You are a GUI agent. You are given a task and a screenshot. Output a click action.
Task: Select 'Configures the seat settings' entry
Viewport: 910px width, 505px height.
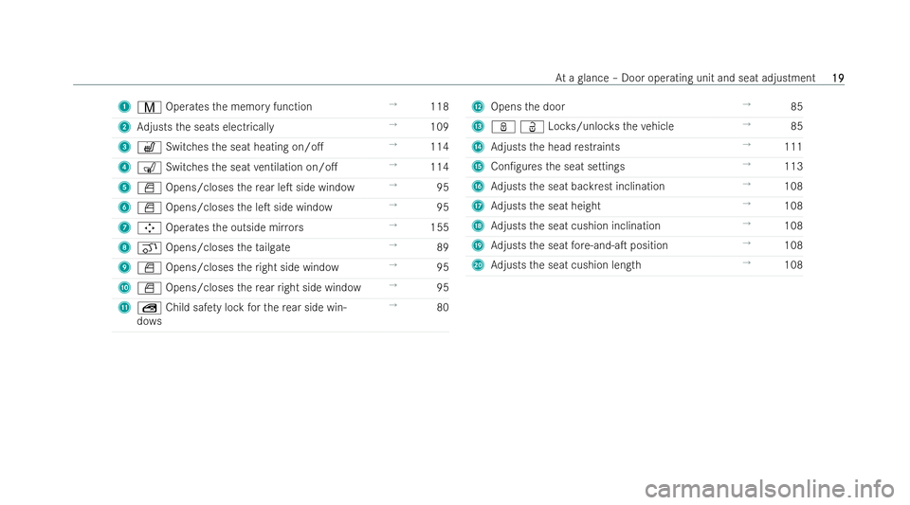(557, 167)
